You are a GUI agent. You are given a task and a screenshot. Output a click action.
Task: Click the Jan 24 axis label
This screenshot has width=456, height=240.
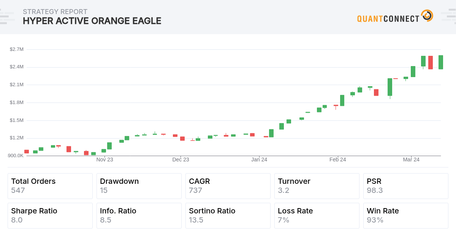(x=259, y=159)
